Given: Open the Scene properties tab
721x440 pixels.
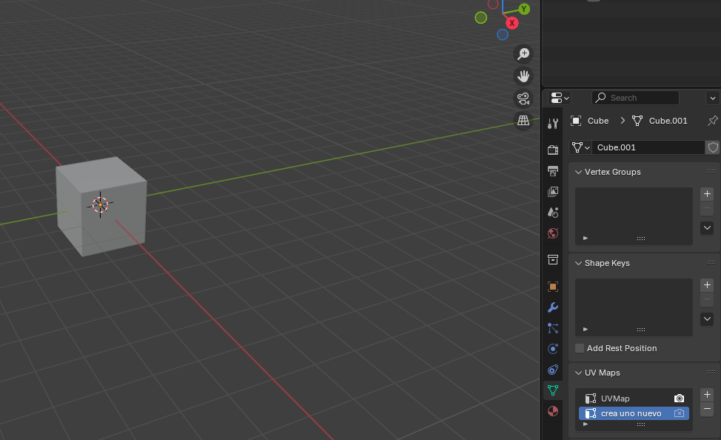Looking at the screenshot, I should click(553, 212).
